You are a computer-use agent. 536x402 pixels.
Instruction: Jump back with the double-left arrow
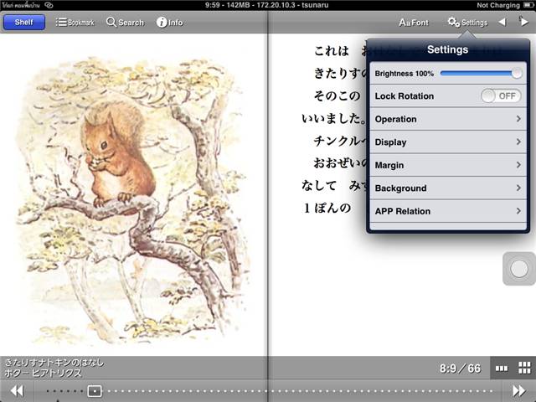click(x=17, y=391)
